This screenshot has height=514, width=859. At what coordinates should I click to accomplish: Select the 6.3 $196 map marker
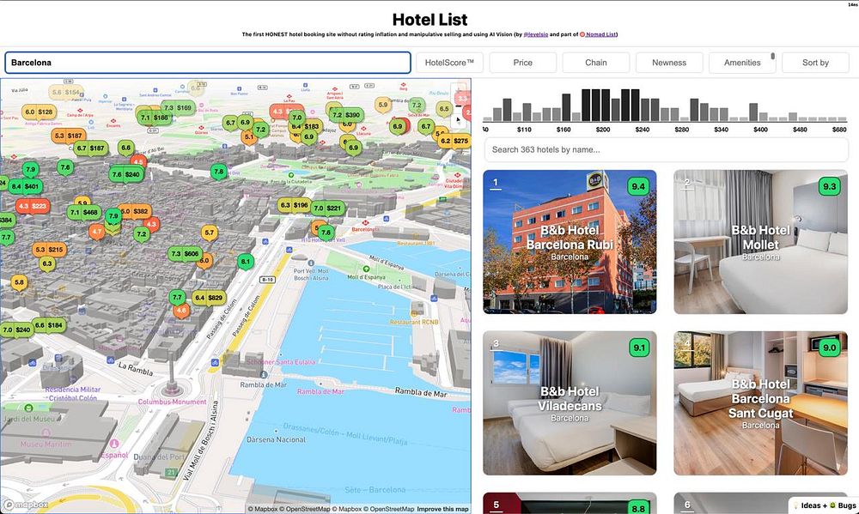pos(294,205)
